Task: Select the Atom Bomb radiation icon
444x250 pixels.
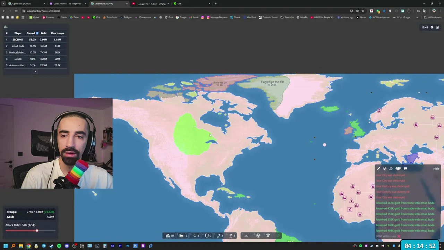Action: point(258,235)
